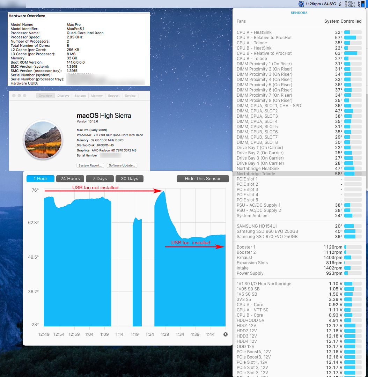Select CPU B - Relative to ProcHot row
The height and width of the screenshot is (377, 368).
coord(299,53)
